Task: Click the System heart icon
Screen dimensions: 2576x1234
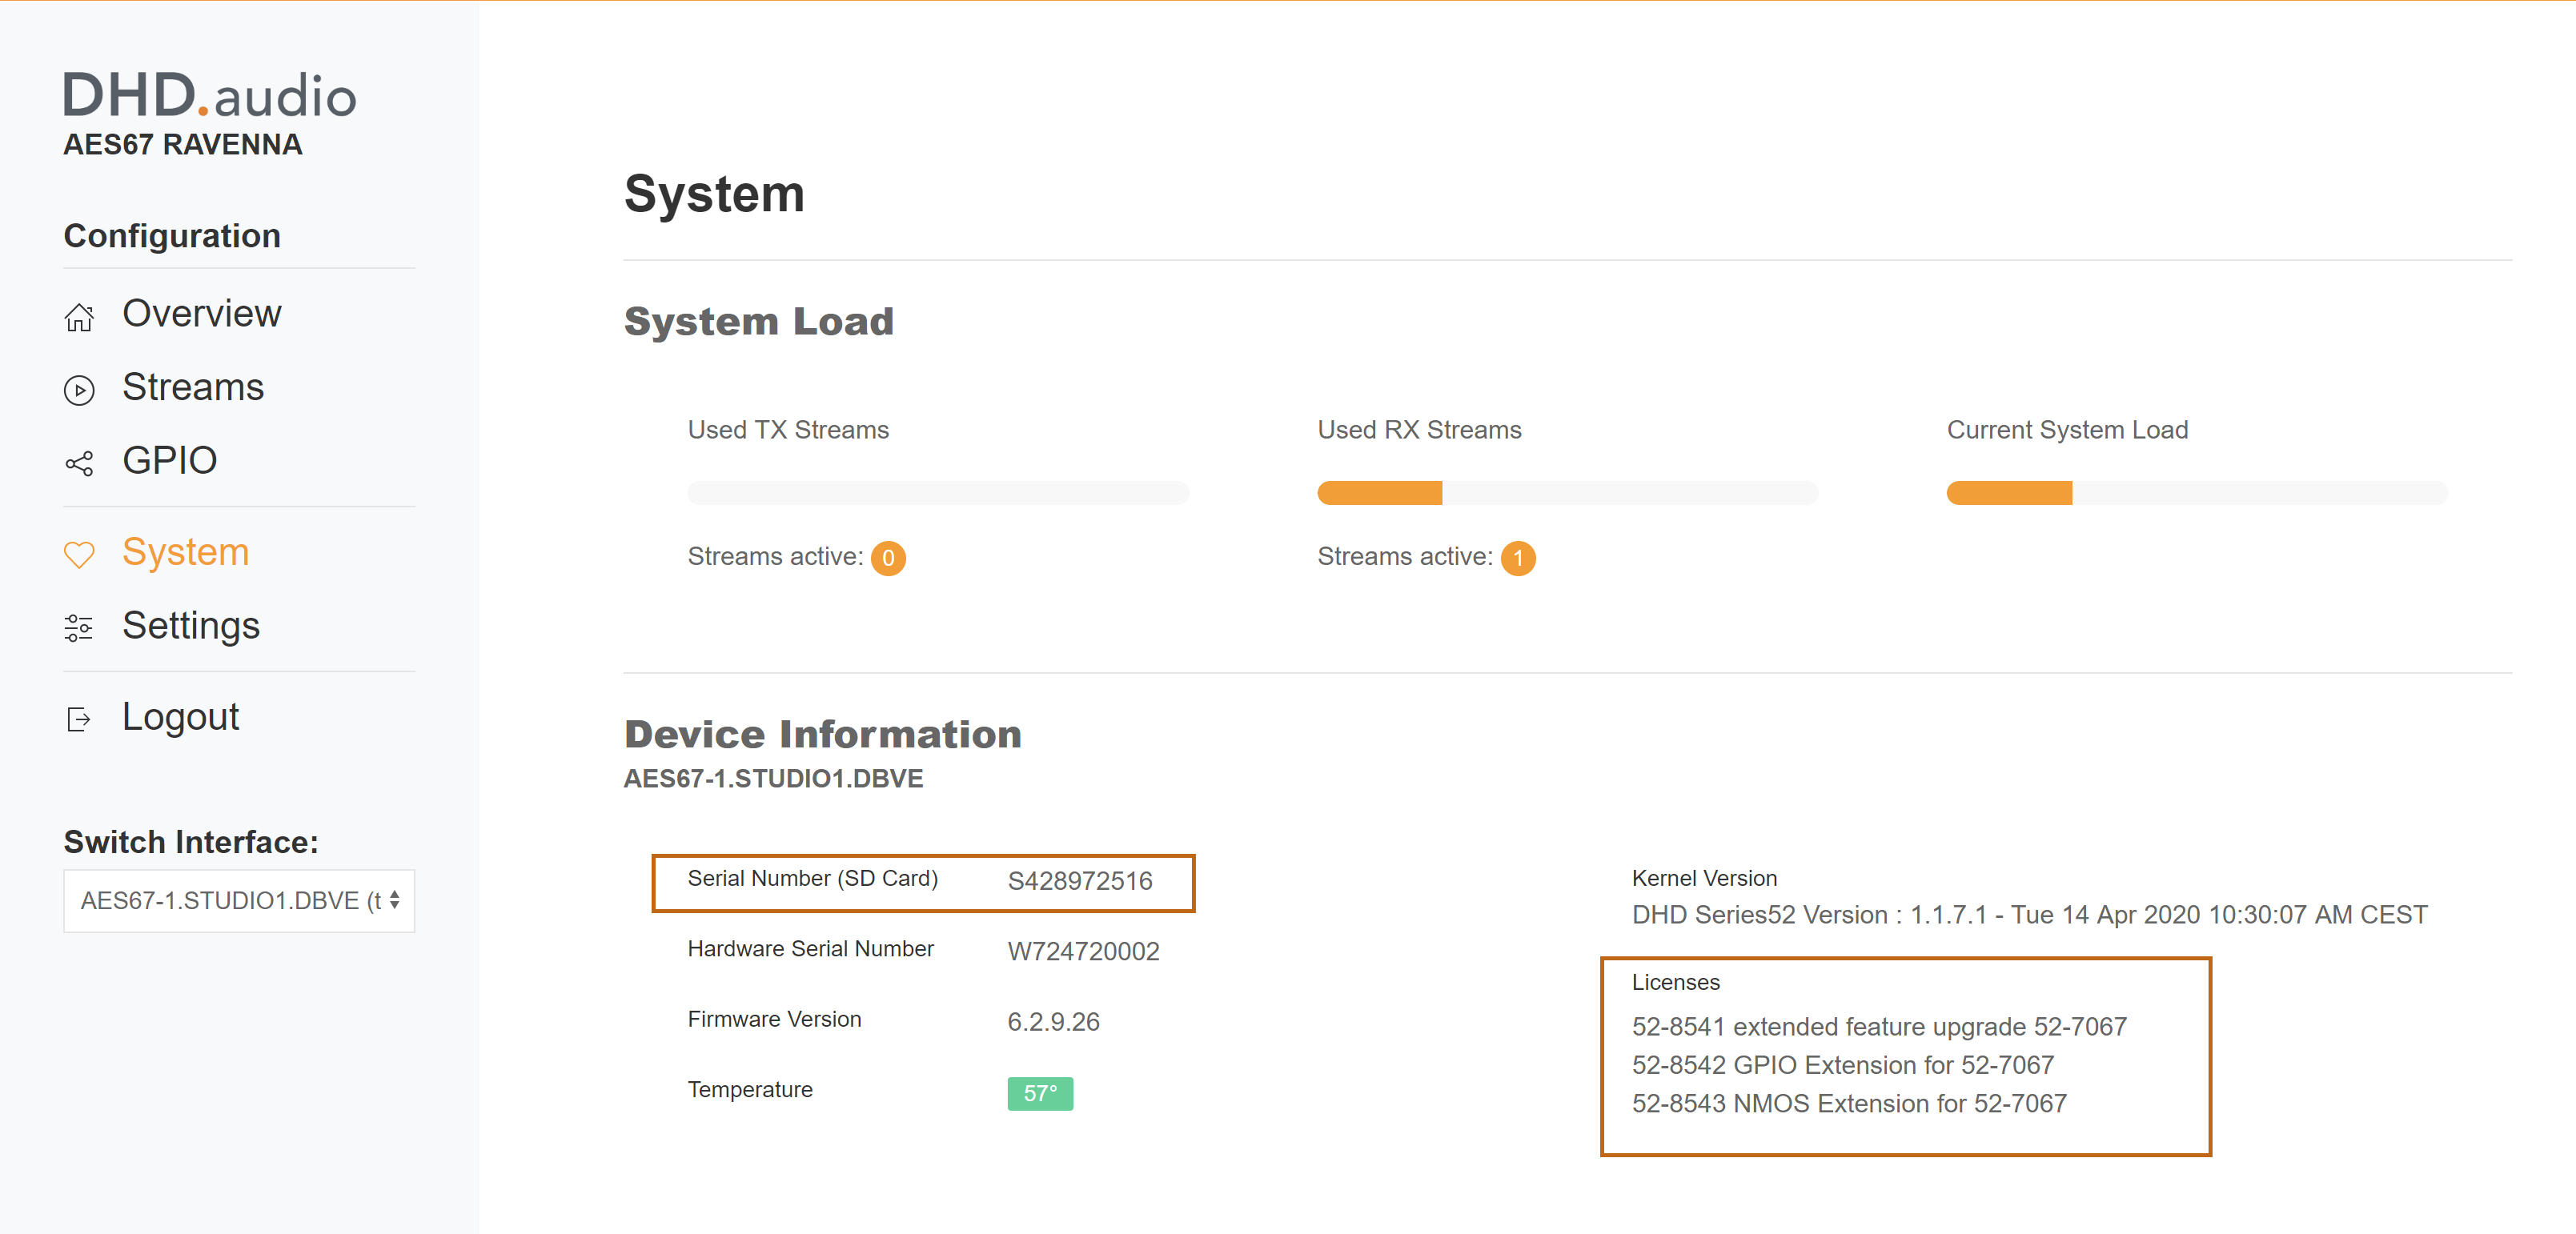Action: pos(79,555)
